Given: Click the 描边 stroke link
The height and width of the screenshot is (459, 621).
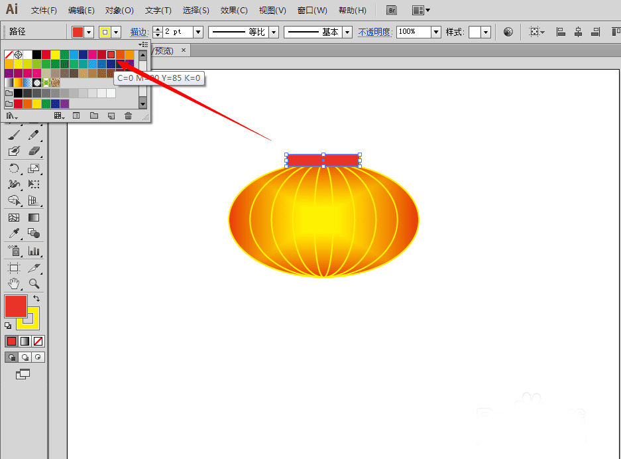Looking at the screenshot, I should [139, 32].
